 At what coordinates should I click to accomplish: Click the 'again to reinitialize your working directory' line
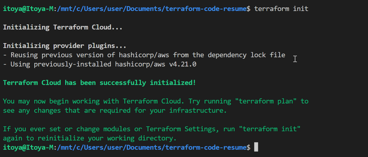(89, 138)
